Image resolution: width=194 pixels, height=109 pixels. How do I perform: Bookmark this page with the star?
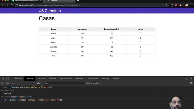[x=167, y=5]
